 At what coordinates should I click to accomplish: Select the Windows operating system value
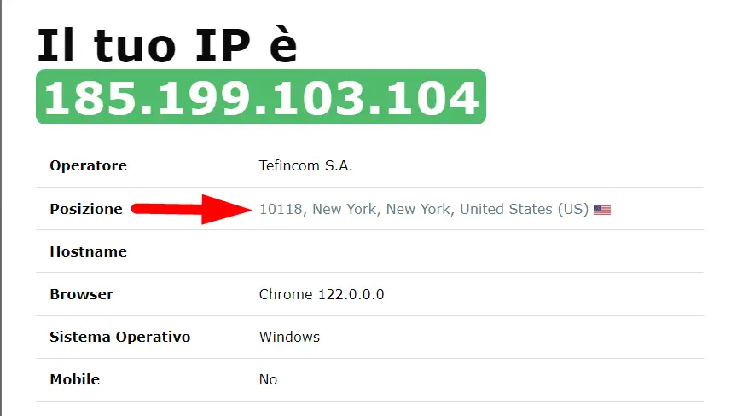tap(289, 337)
